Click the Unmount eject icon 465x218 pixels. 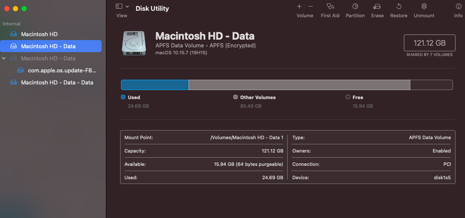pyautogui.click(x=424, y=6)
